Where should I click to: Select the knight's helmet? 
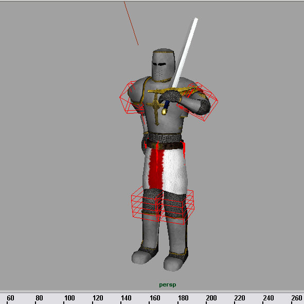(x=163, y=65)
